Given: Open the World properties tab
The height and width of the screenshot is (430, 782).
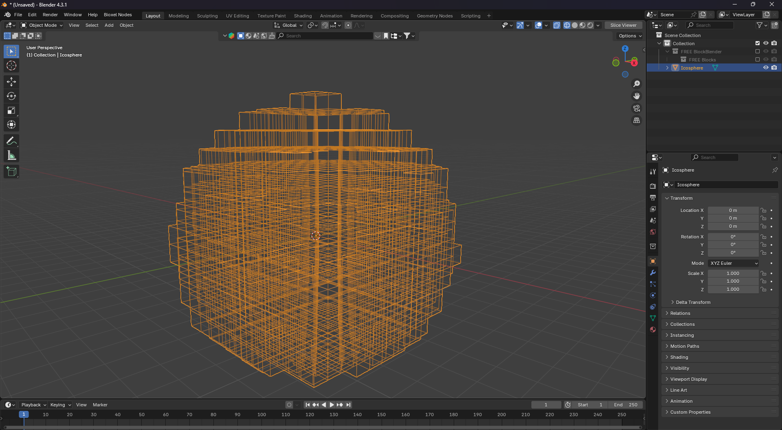Looking at the screenshot, I should point(653,232).
